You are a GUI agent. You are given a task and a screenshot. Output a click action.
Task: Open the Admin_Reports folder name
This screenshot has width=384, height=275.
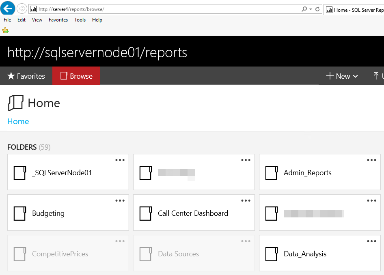(x=308, y=173)
